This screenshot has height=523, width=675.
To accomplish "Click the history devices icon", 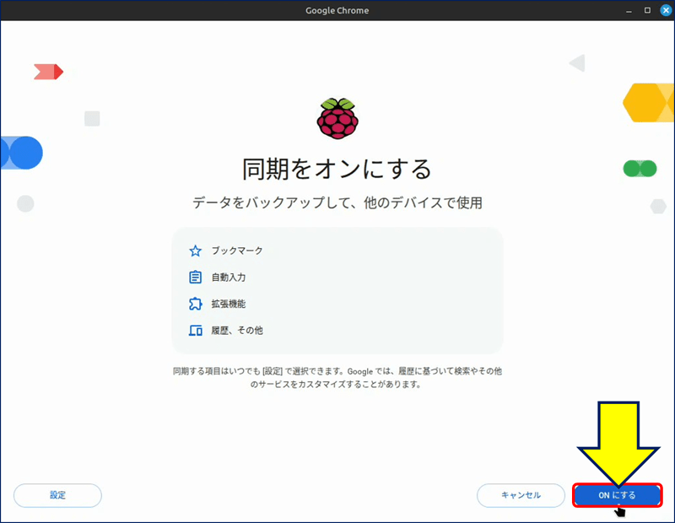I will pyautogui.click(x=196, y=330).
